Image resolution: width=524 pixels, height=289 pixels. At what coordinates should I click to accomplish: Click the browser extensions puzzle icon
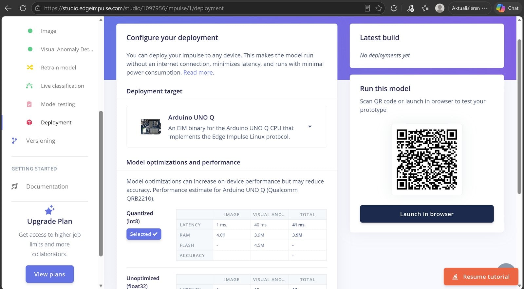pos(394,8)
